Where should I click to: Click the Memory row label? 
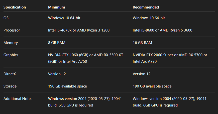tap(11, 43)
